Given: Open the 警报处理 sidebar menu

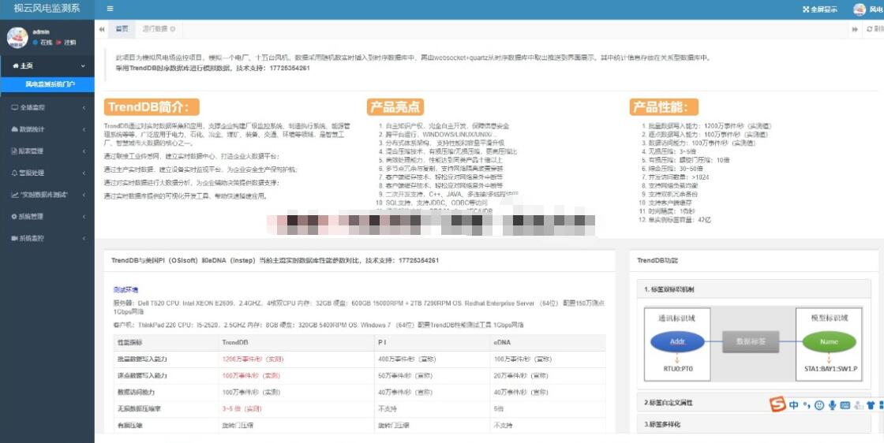Looking at the screenshot, I should point(47,173).
